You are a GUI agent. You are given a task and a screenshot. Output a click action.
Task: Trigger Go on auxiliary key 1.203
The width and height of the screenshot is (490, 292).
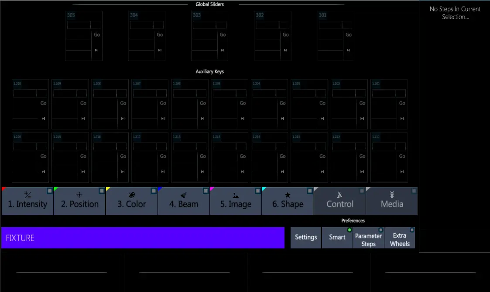322,103
